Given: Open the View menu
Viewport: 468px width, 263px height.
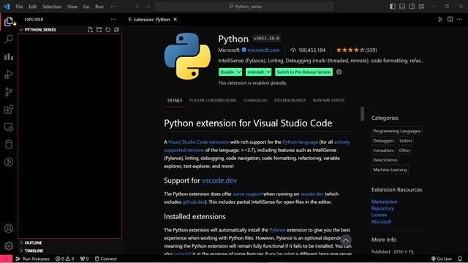Looking at the screenshot, I should click(72, 7).
